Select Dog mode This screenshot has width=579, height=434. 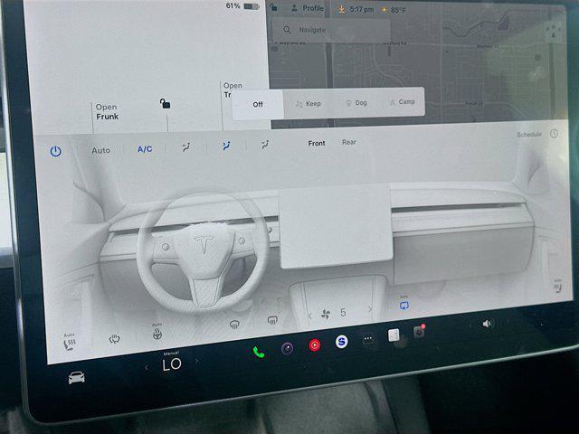(356, 103)
